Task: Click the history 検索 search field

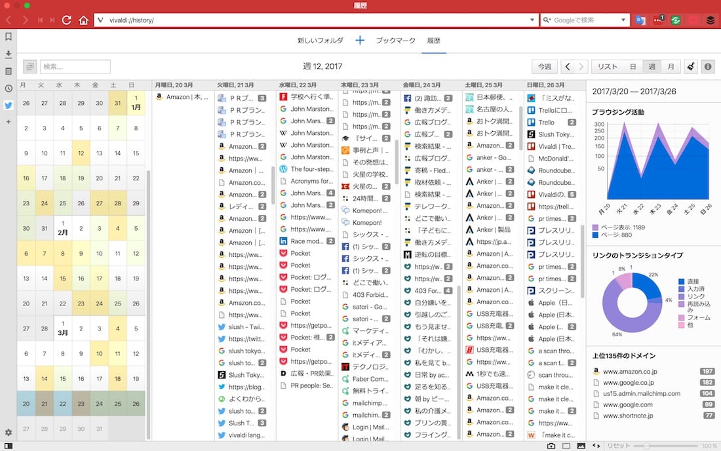Action: [75, 67]
